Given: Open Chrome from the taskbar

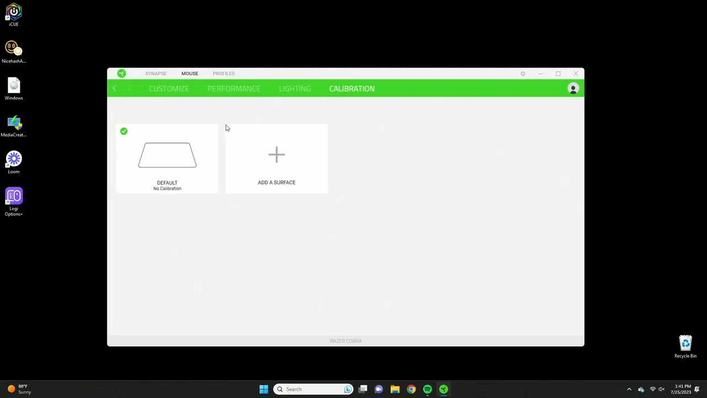Looking at the screenshot, I should click(411, 389).
